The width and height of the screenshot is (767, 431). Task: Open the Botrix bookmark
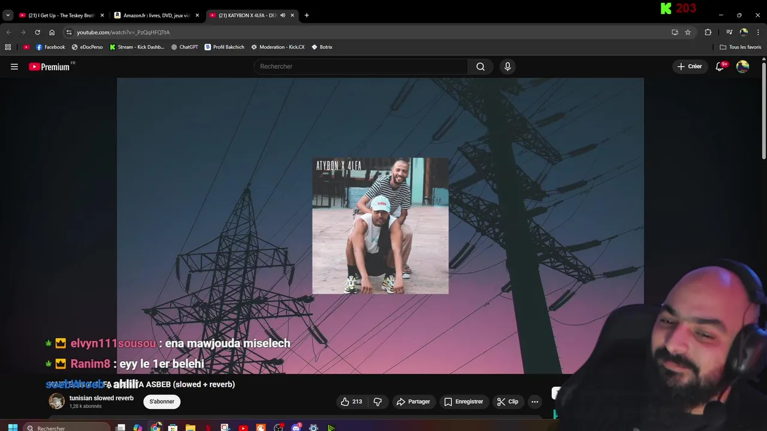(322, 47)
